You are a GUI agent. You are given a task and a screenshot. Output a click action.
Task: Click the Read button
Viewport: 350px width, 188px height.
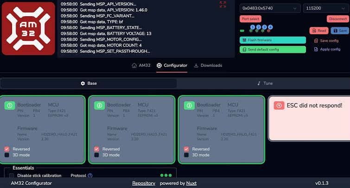[x=319, y=31]
